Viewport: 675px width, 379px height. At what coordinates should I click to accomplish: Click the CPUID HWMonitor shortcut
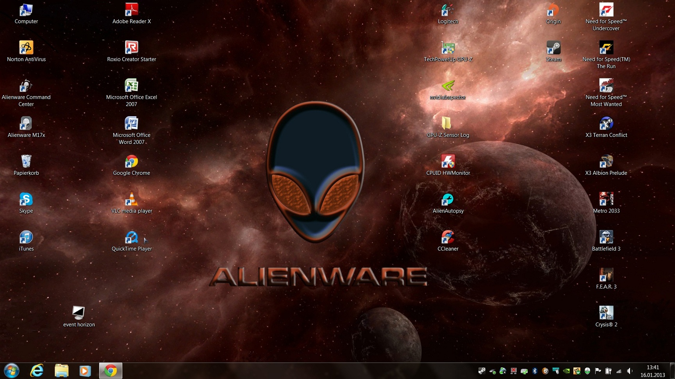pos(448,165)
